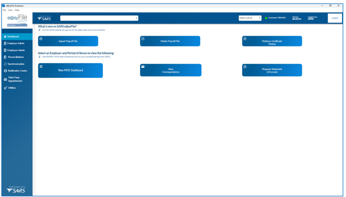The height and width of the screenshot is (197, 346).
Task: Click the Reconciliations document icon
Action: 5,57
